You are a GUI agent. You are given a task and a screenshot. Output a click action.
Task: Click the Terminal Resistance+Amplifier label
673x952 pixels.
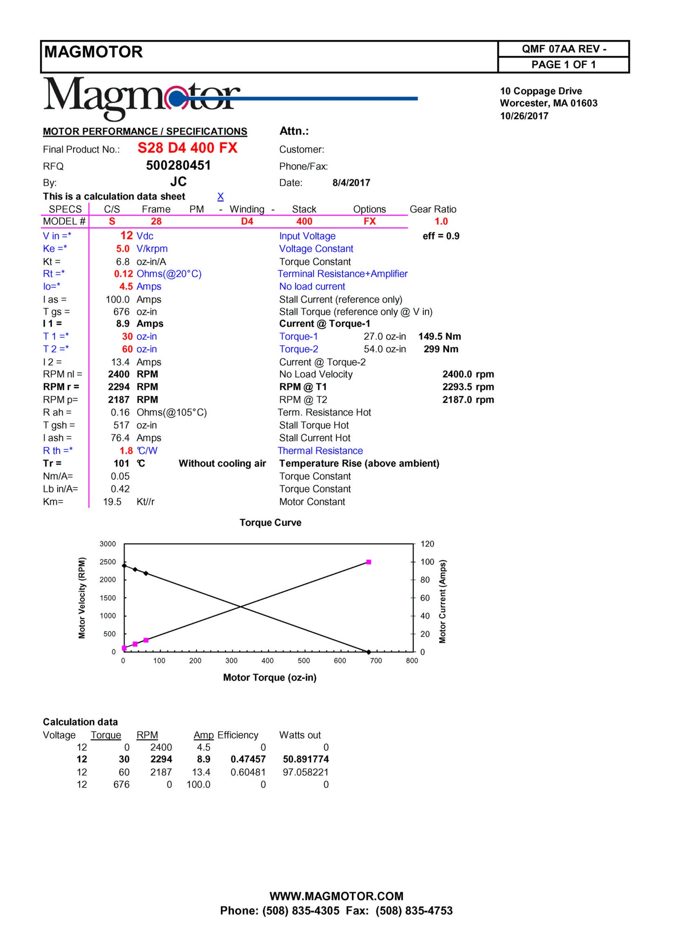pyautogui.click(x=343, y=274)
